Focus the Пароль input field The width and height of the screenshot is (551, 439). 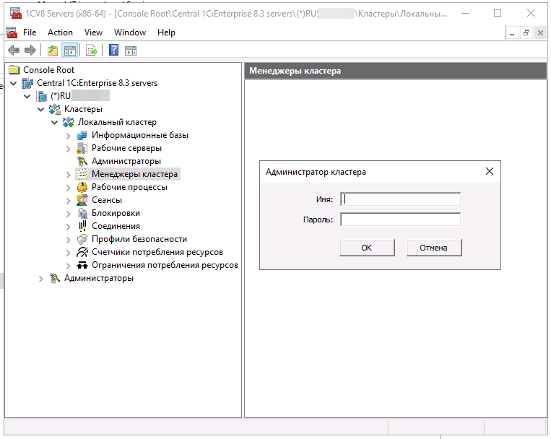click(x=400, y=219)
